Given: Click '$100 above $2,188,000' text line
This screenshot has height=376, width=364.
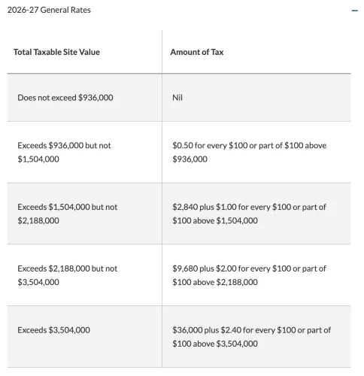Looking at the screenshot, I should click(x=215, y=282).
